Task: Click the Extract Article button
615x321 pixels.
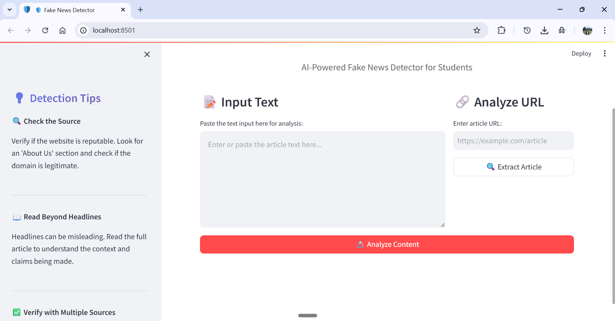Action: [513, 167]
